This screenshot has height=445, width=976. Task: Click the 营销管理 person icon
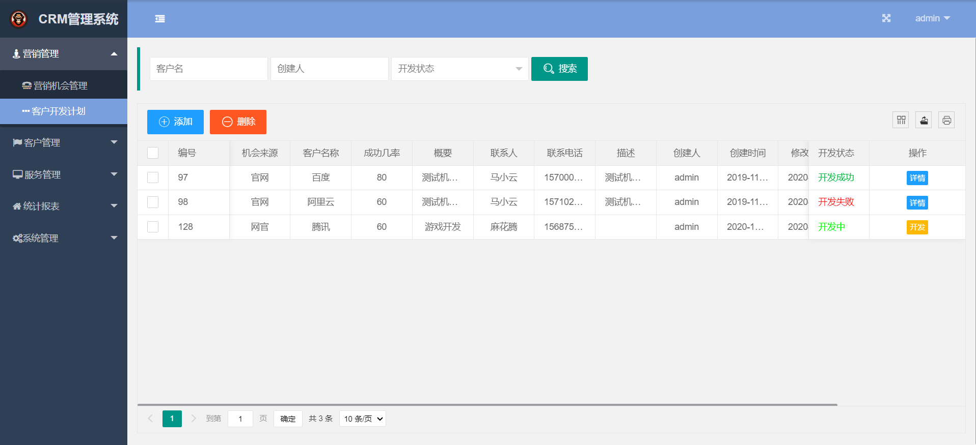click(x=16, y=54)
